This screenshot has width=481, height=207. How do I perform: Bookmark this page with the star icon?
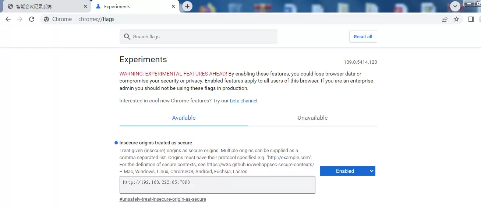tap(456, 19)
